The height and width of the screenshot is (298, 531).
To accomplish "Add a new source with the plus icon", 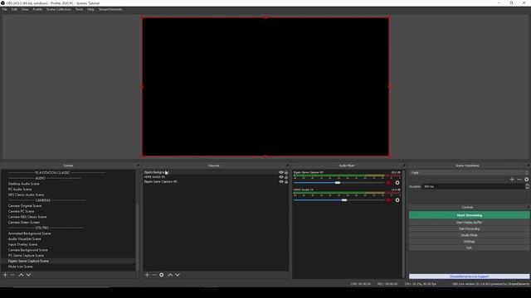I will [x=147, y=275].
